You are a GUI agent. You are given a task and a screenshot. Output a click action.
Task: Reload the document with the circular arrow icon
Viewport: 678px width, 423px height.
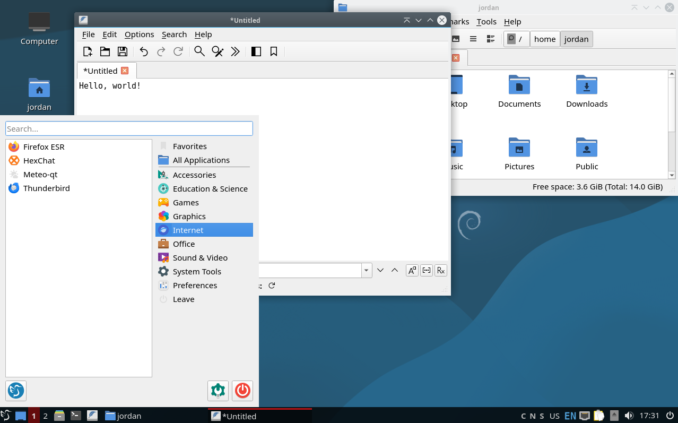pos(178,51)
